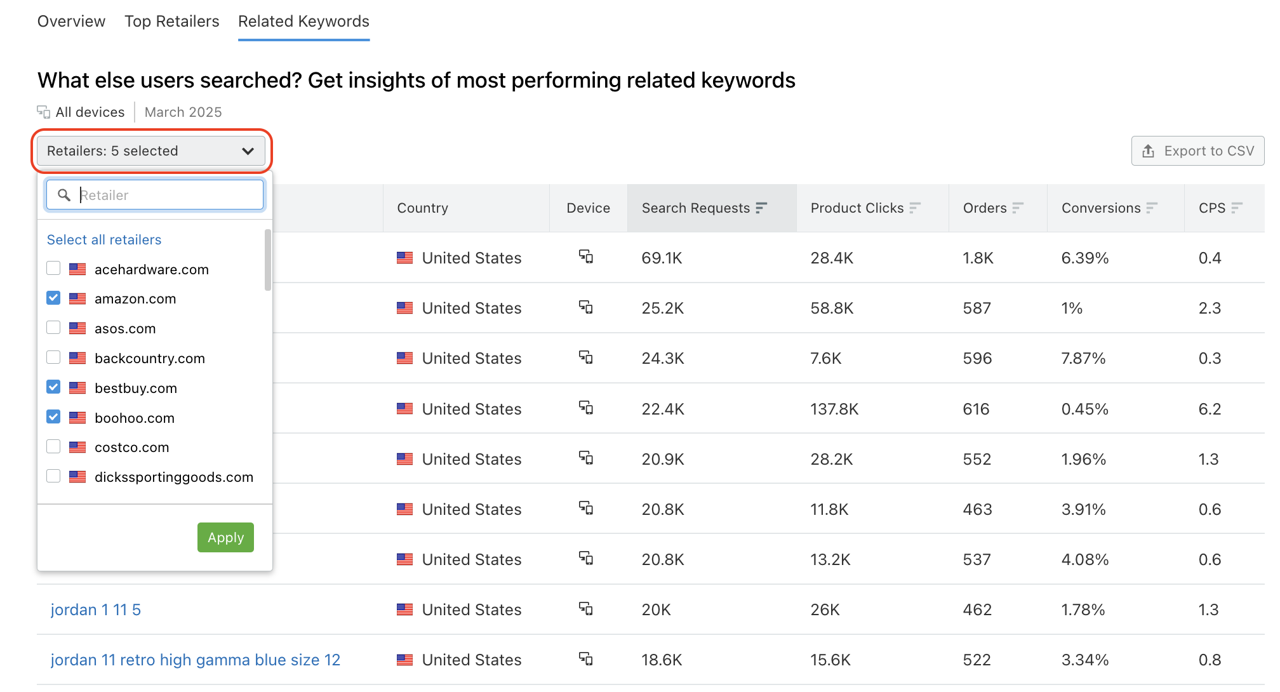1280x692 pixels.
Task: Open the Top Retailers tab
Action: click(171, 21)
